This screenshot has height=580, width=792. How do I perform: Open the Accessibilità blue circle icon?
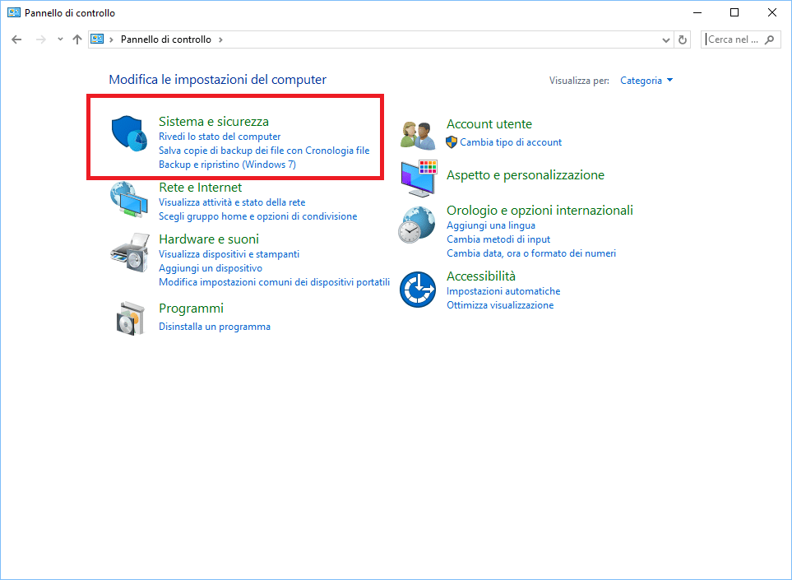tap(418, 290)
